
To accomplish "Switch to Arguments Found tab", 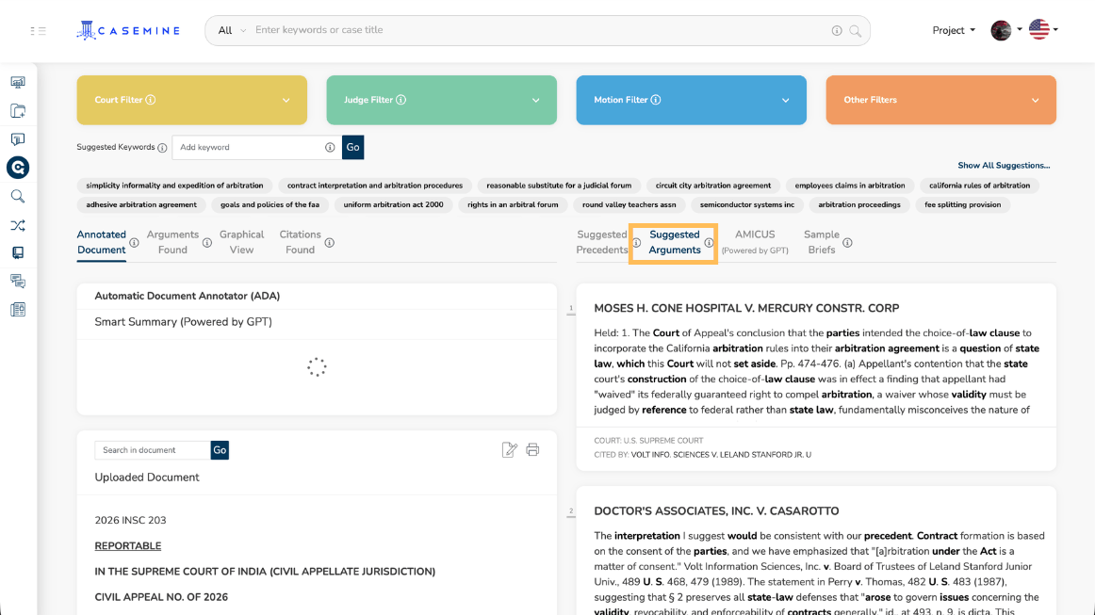I will click(172, 242).
